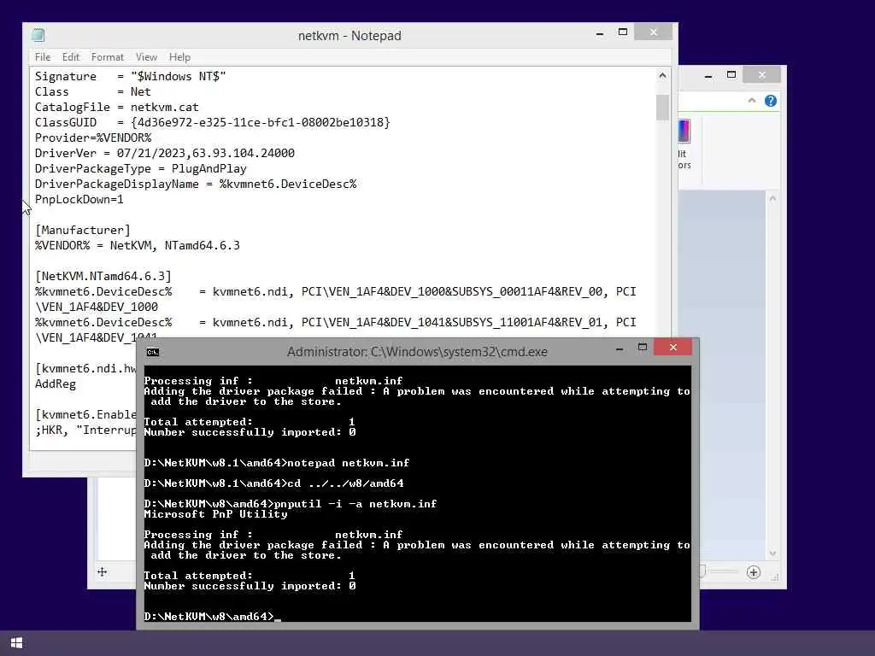Close the netkvm Notepad window
The width and height of the screenshot is (875, 656).
click(654, 32)
